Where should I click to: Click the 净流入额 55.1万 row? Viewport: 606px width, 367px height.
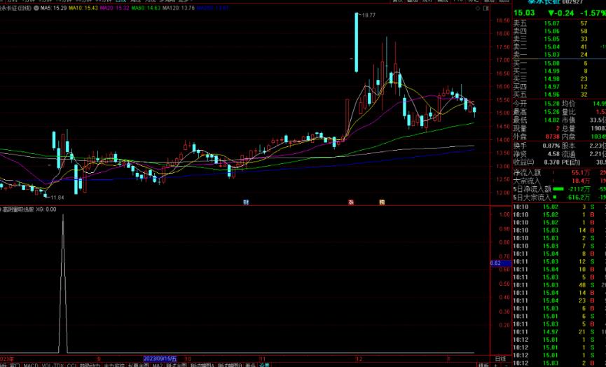[x=559, y=173]
